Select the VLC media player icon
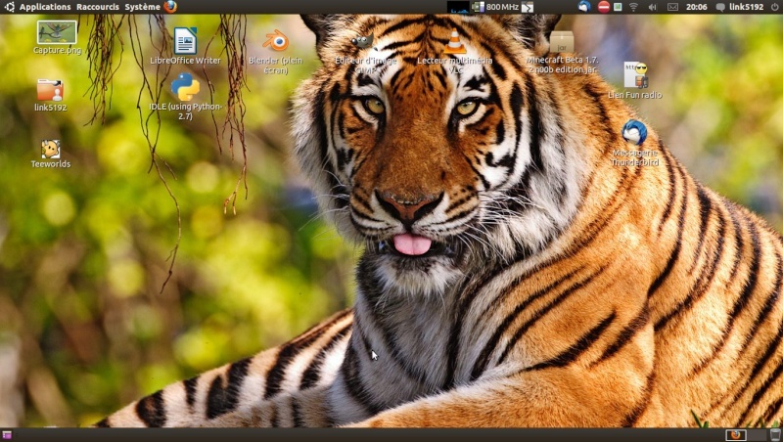The width and height of the screenshot is (783, 442). coord(454,52)
